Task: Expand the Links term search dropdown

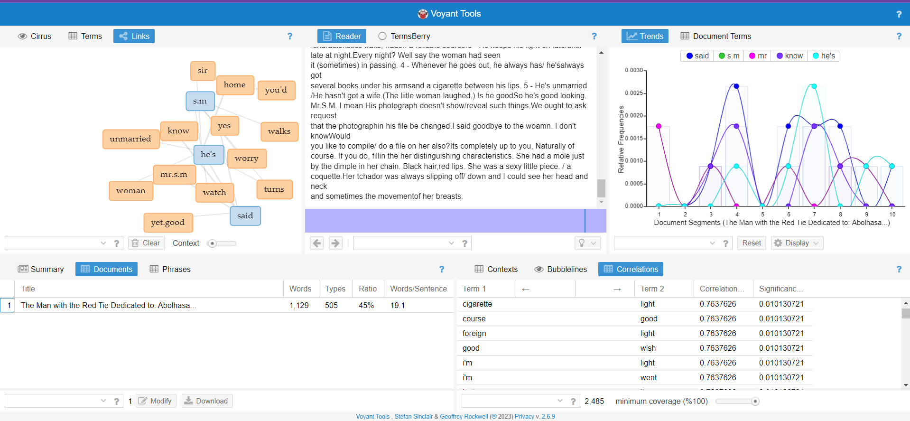Action: pyautogui.click(x=103, y=243)
